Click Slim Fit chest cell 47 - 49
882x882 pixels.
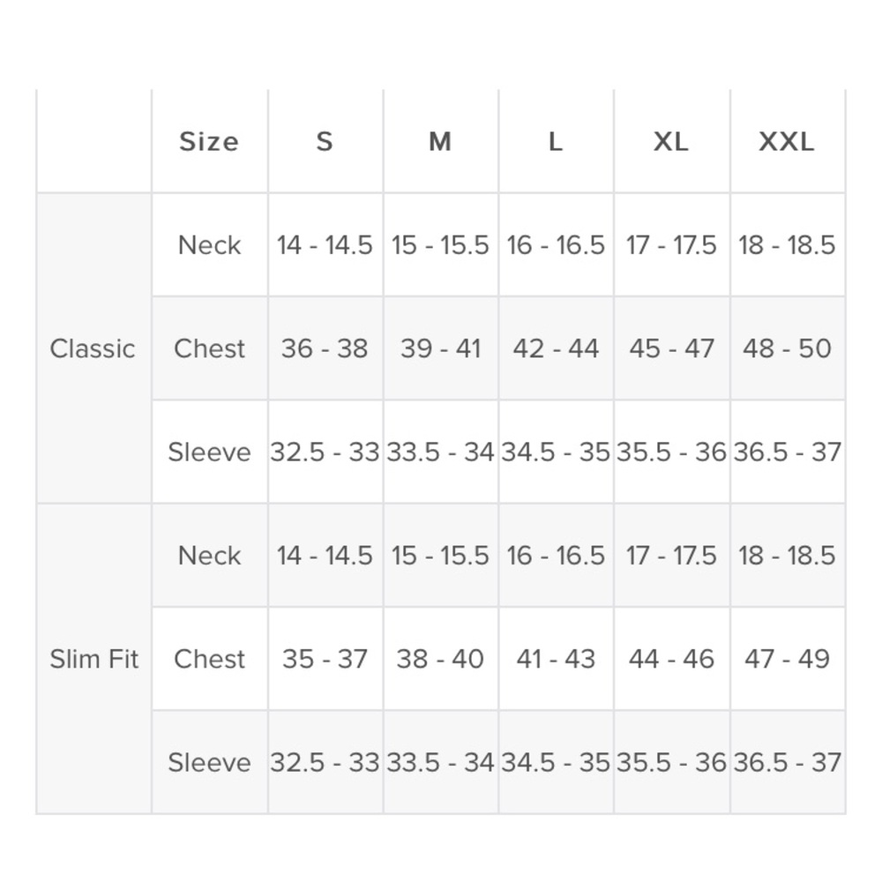[x=787, y=659]
